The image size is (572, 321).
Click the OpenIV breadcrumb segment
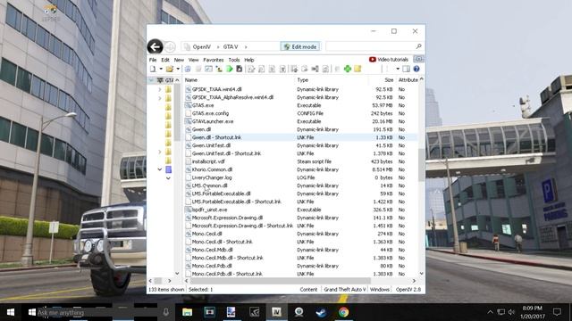(x=202, y=46)
